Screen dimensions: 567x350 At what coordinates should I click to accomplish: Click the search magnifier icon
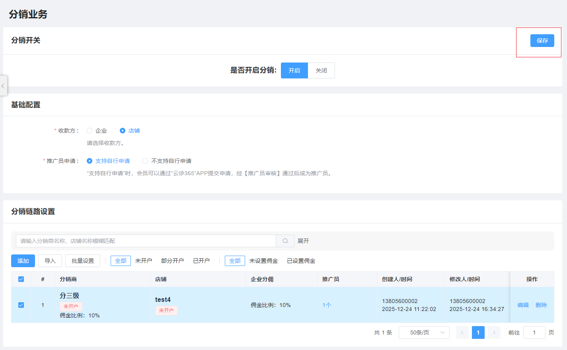[285, 241]
